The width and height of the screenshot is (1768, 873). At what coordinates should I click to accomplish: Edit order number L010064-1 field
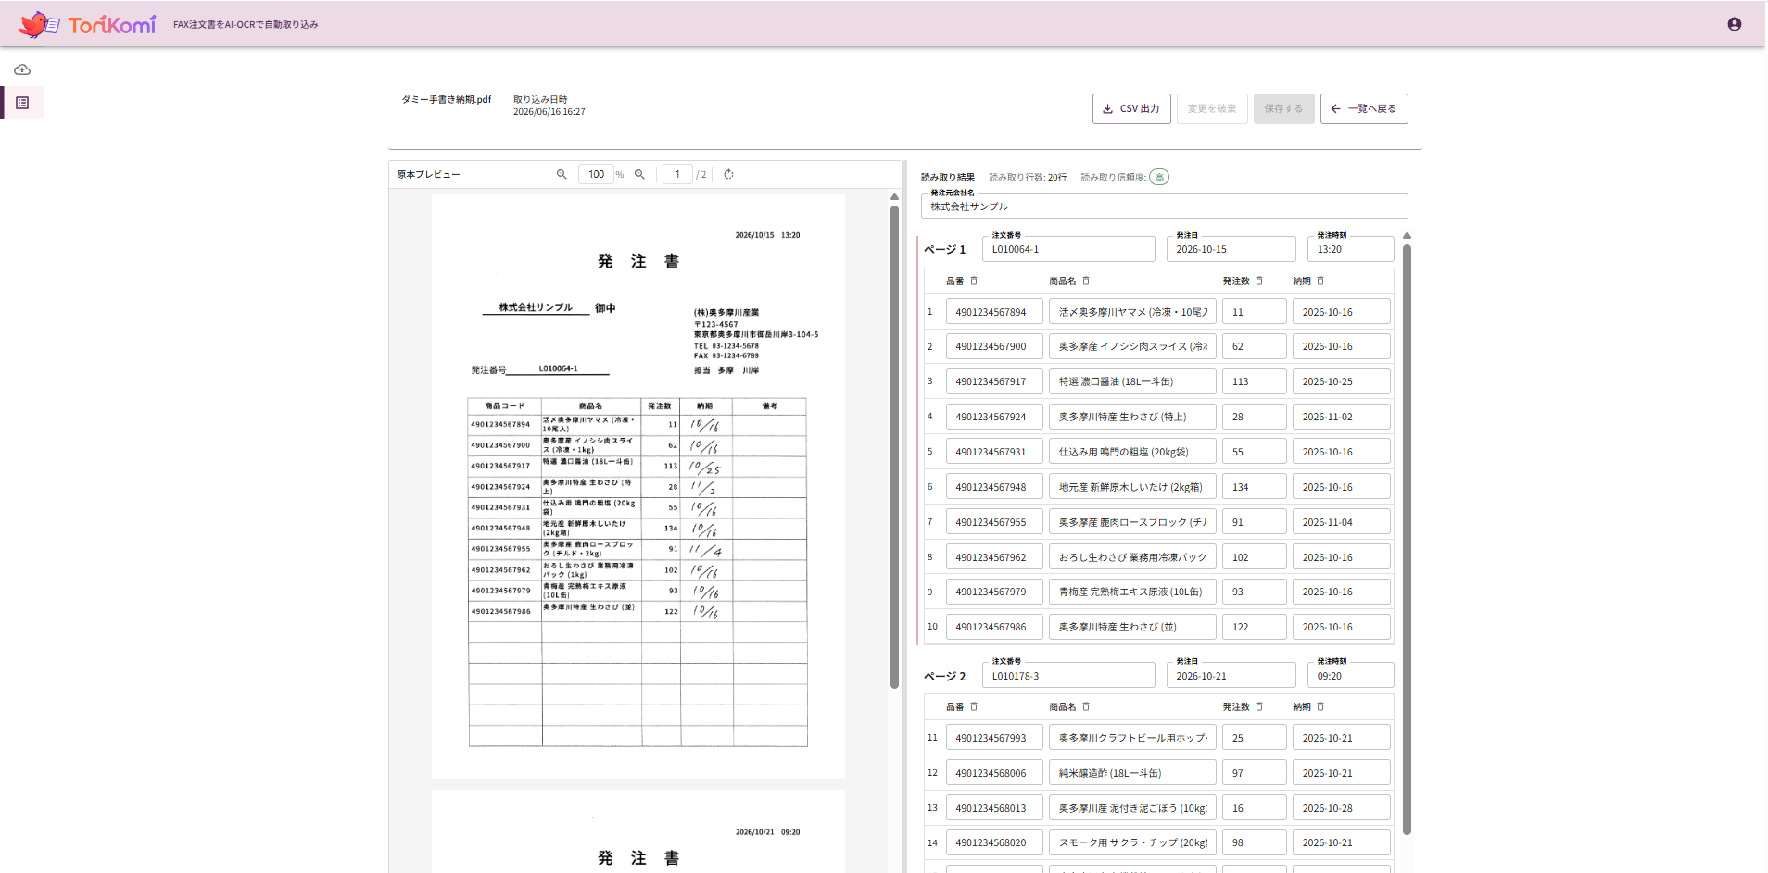1068,249
